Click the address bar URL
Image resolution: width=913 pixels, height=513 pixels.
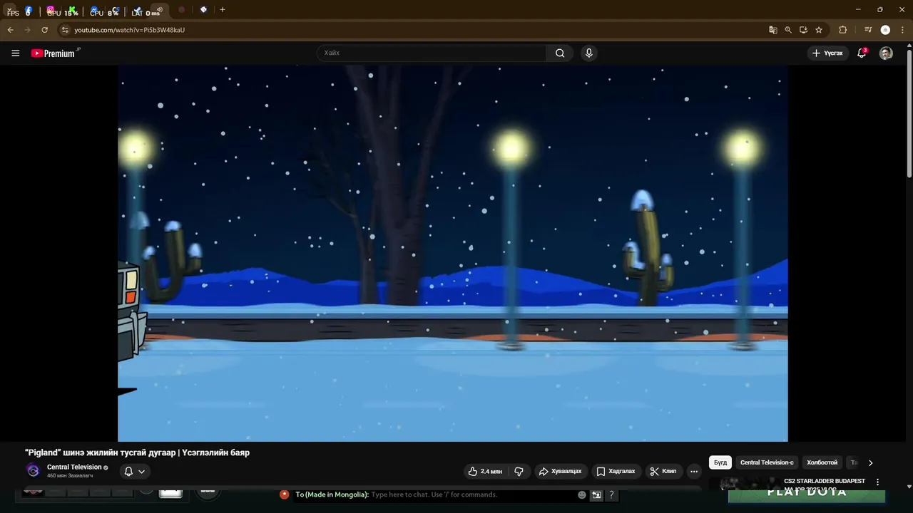coord(129,30)
